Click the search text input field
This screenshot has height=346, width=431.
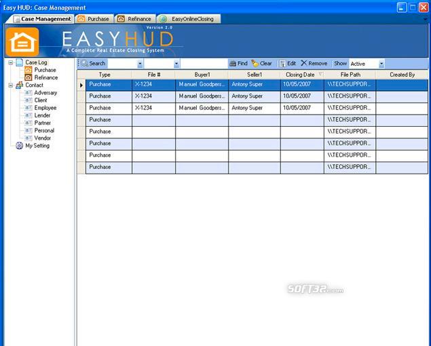pyautogui.click(x=204, y=64)
